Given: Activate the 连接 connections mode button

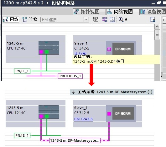Looking at the screenshot, I should coord(30,20).
